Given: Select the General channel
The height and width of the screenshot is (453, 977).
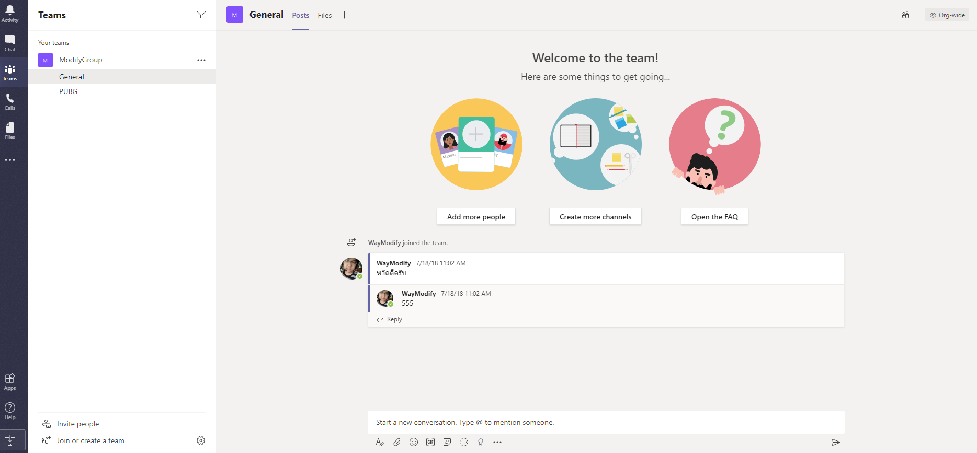Looking at the screenshot, I should (x=122, y=77).
